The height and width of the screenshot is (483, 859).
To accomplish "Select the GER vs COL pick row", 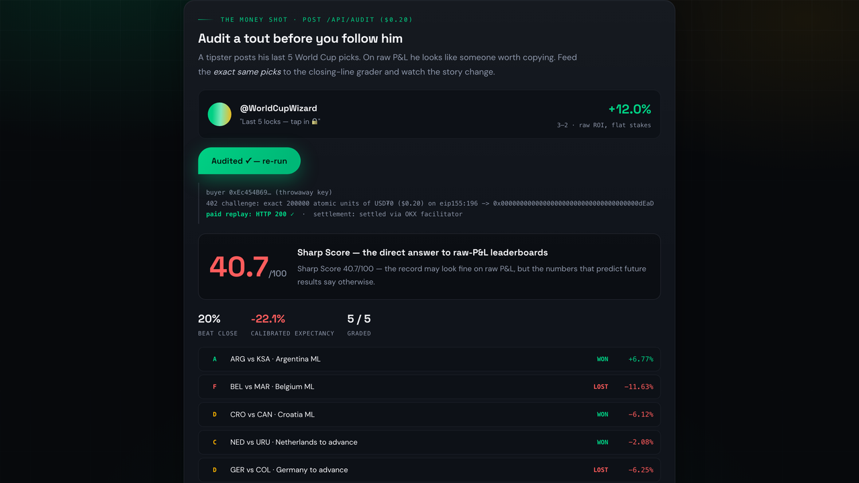I will [x=429, y=470].
